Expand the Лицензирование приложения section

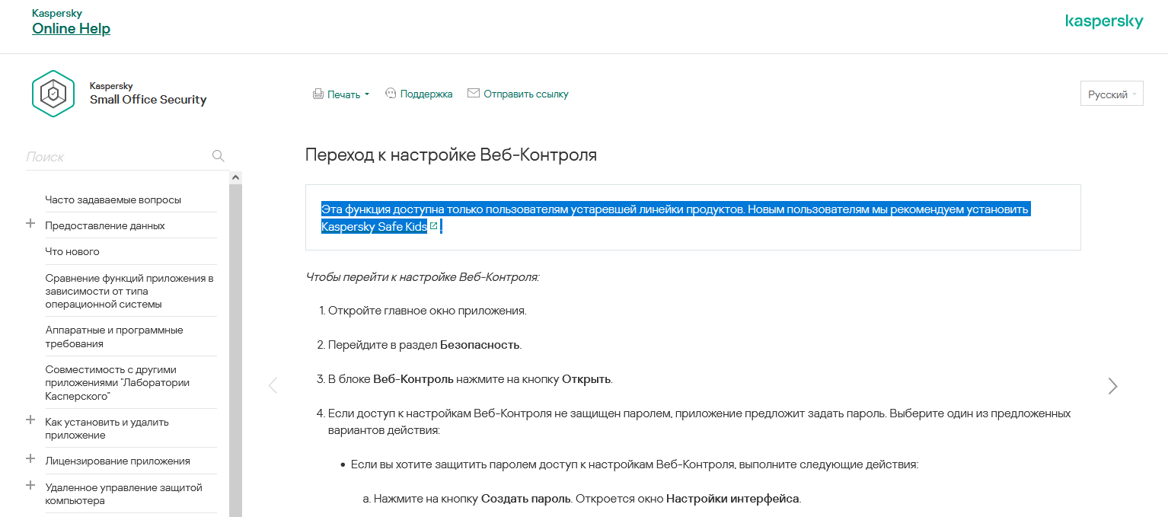click(x=30, y=458)
